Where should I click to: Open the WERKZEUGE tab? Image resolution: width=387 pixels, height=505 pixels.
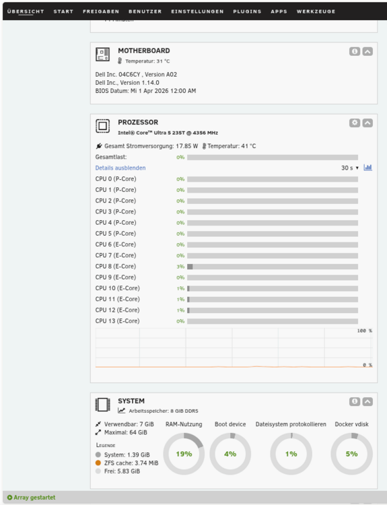click(316, 11)
